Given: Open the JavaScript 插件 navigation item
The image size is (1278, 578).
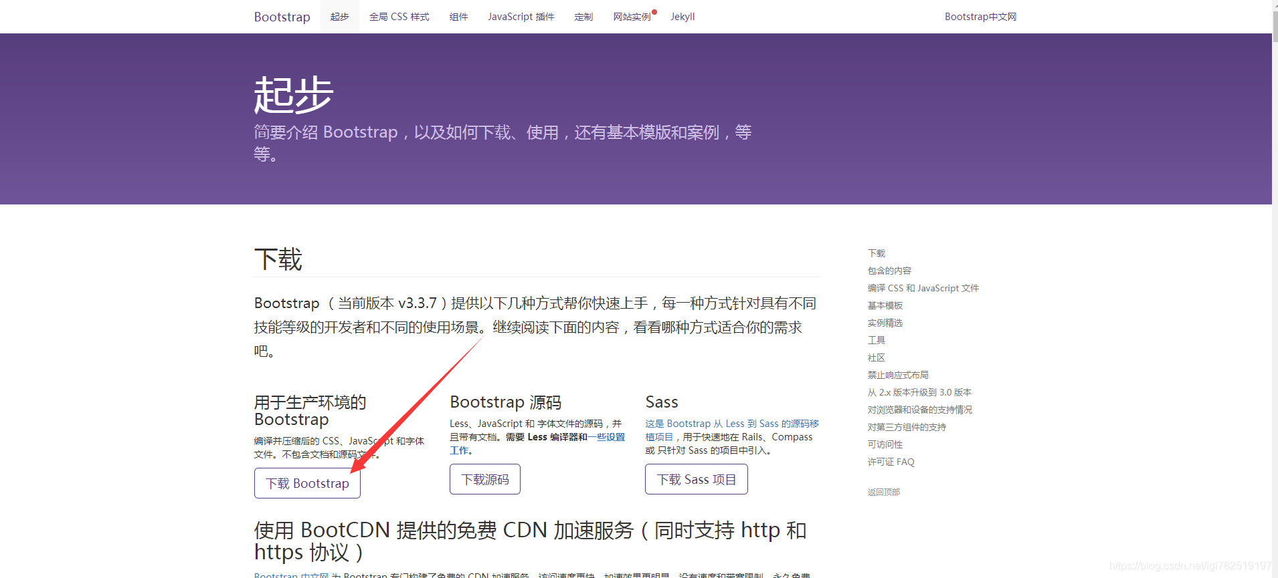Looking at the screenshot, I should click(x=521, y=17).
